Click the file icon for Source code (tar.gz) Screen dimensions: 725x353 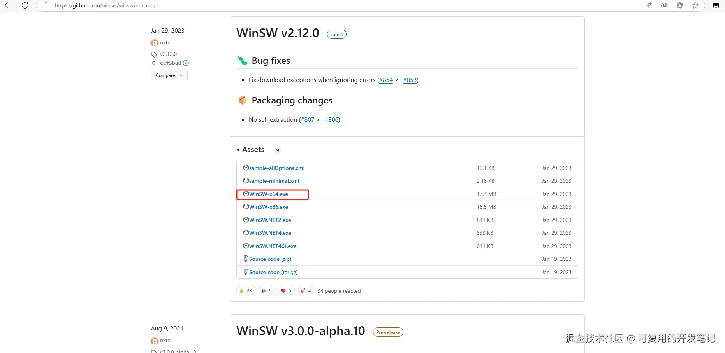coord(246,272)
